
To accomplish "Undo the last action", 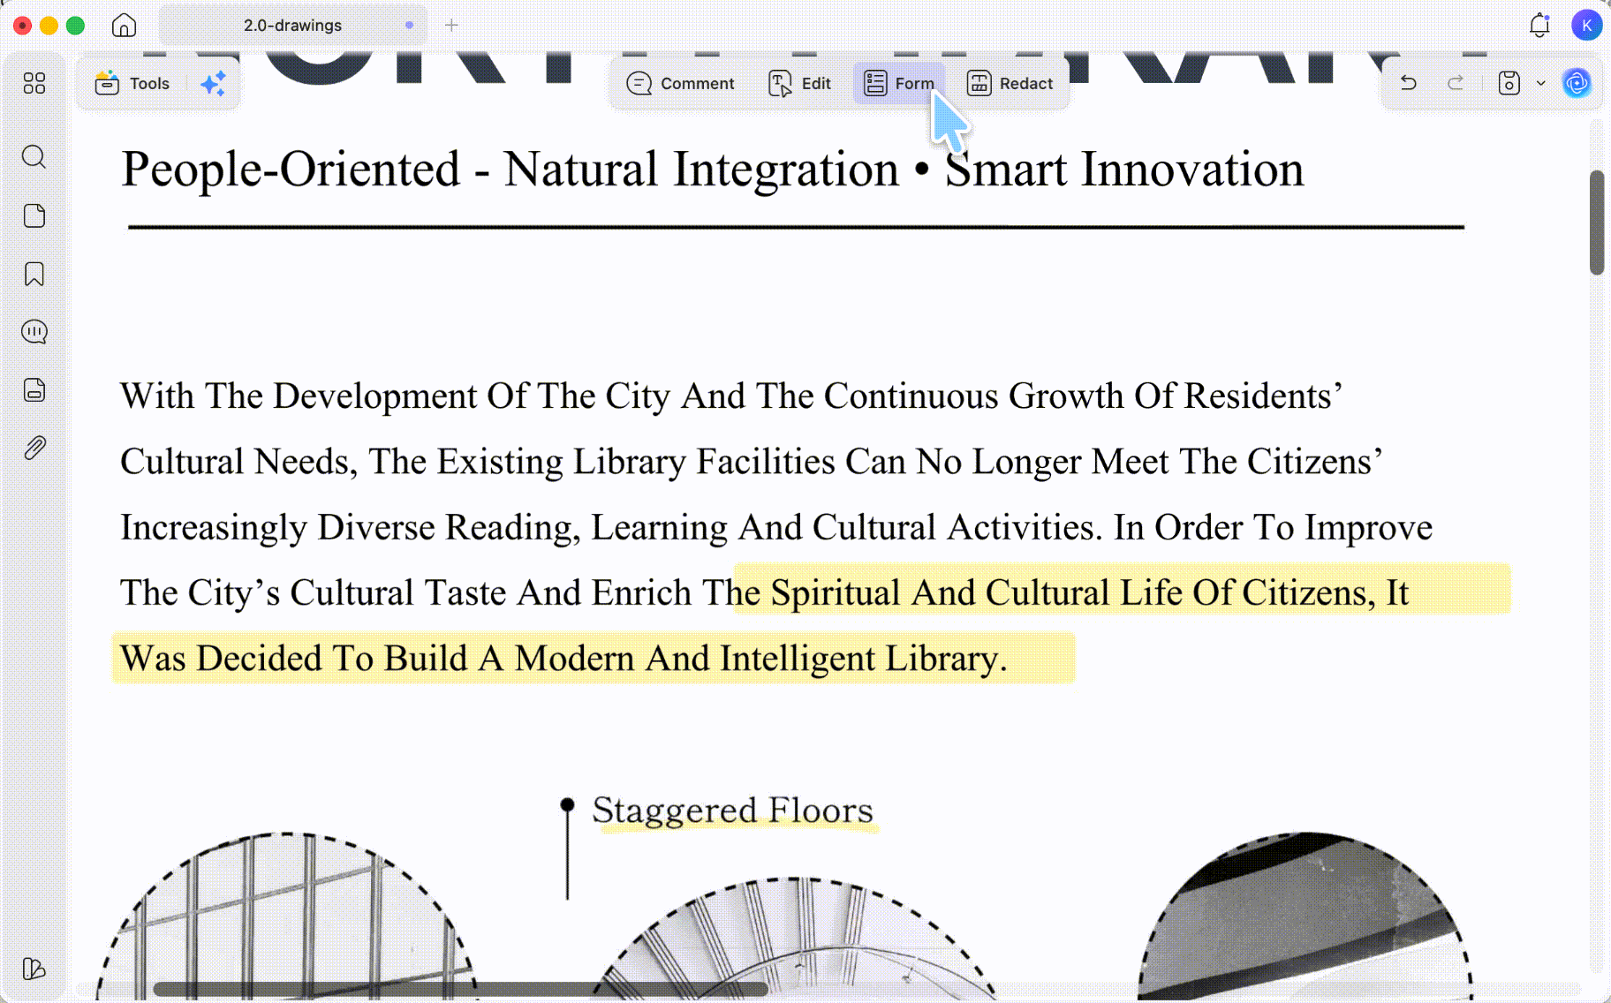I will (1409, 83).
